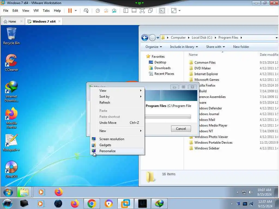The width and height of the screenshot is (279, 209).
Task: Select Desktop under Favorites
Action: [x=160, y=62]
